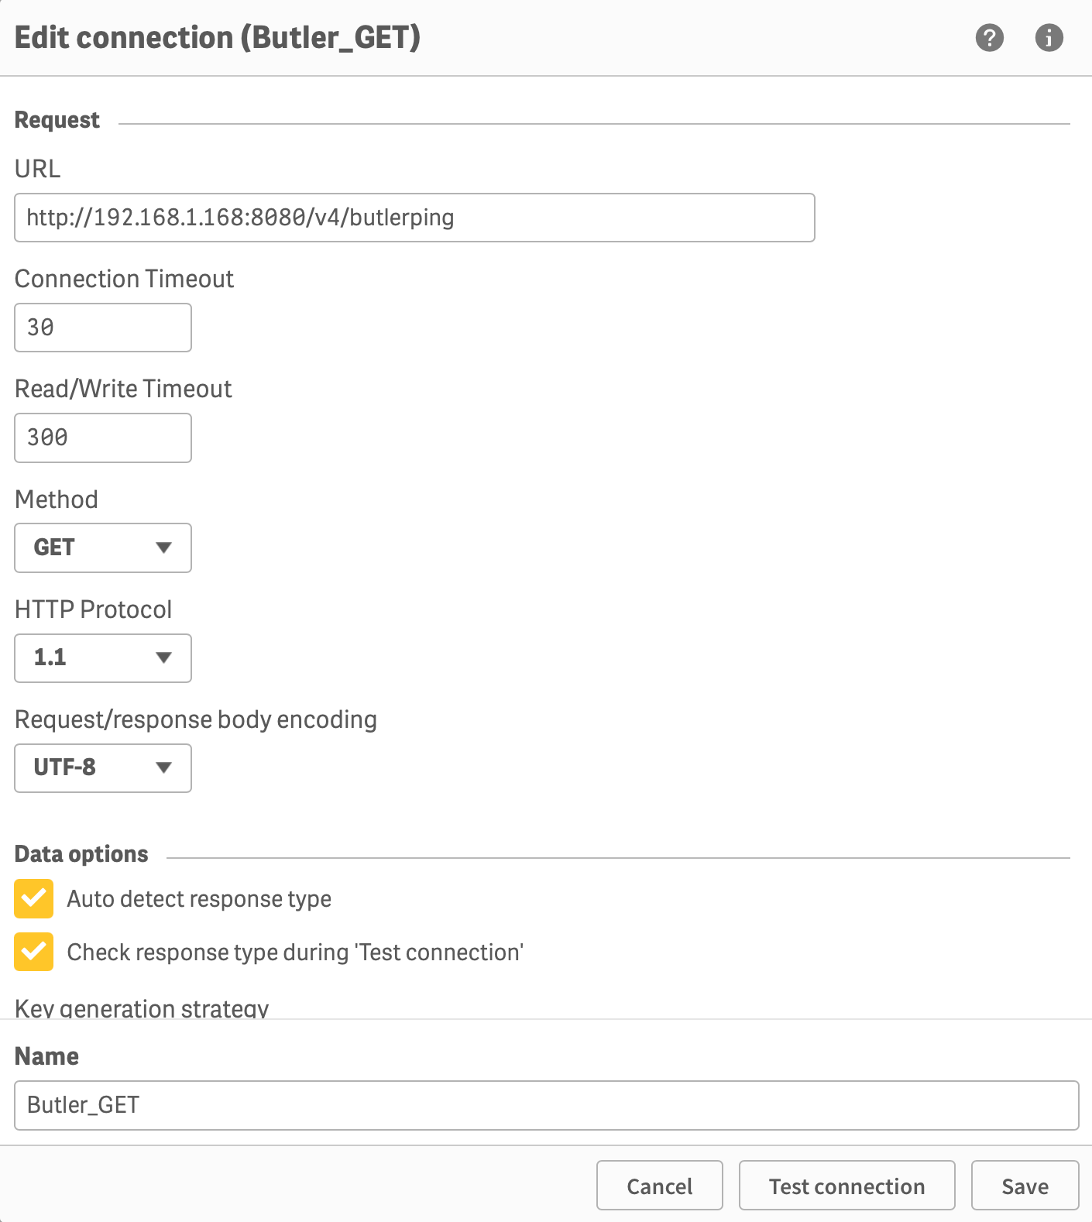The image size is (1092, 1222).
Task: Click the Check response type label text
Action: [295, 953]
